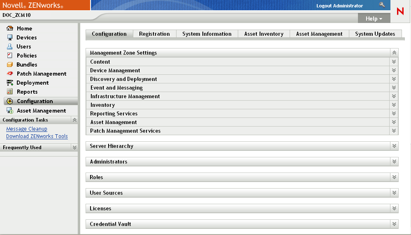
Task: Expand Reporting Services chevron
Action: click(x=394, y=113)
